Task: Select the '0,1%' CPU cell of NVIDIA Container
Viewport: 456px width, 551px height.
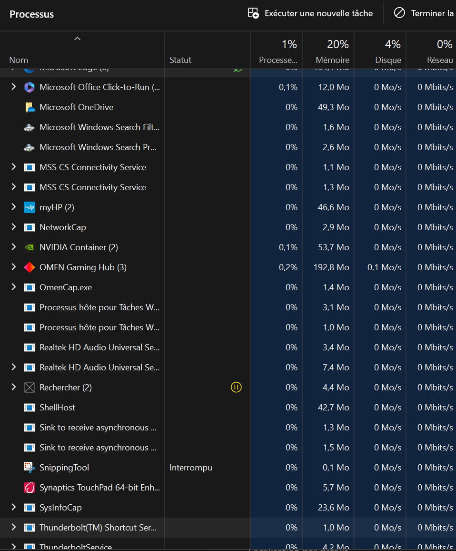Action: [x=288, y=247]
